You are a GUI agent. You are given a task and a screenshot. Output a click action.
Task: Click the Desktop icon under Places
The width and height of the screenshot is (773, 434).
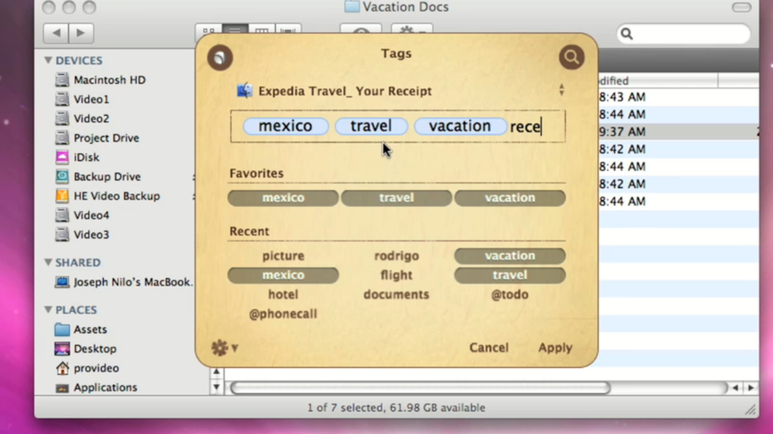tap(62, 349)
